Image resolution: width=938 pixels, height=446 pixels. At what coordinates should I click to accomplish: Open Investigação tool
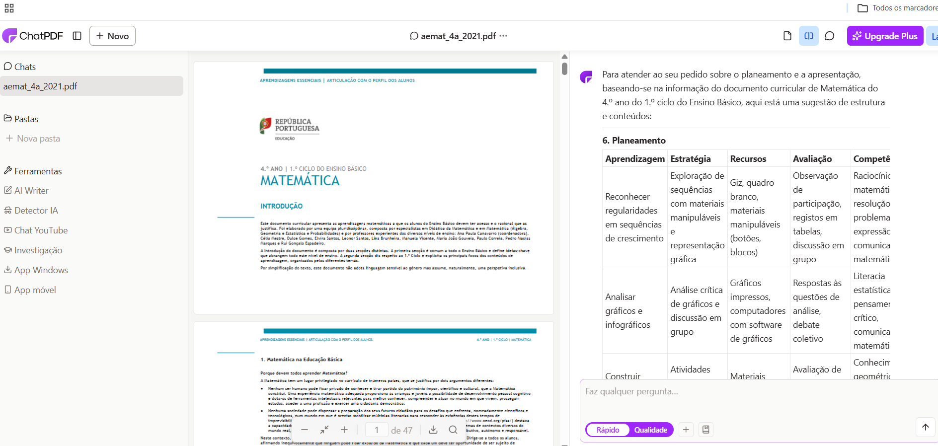(33, 250)
